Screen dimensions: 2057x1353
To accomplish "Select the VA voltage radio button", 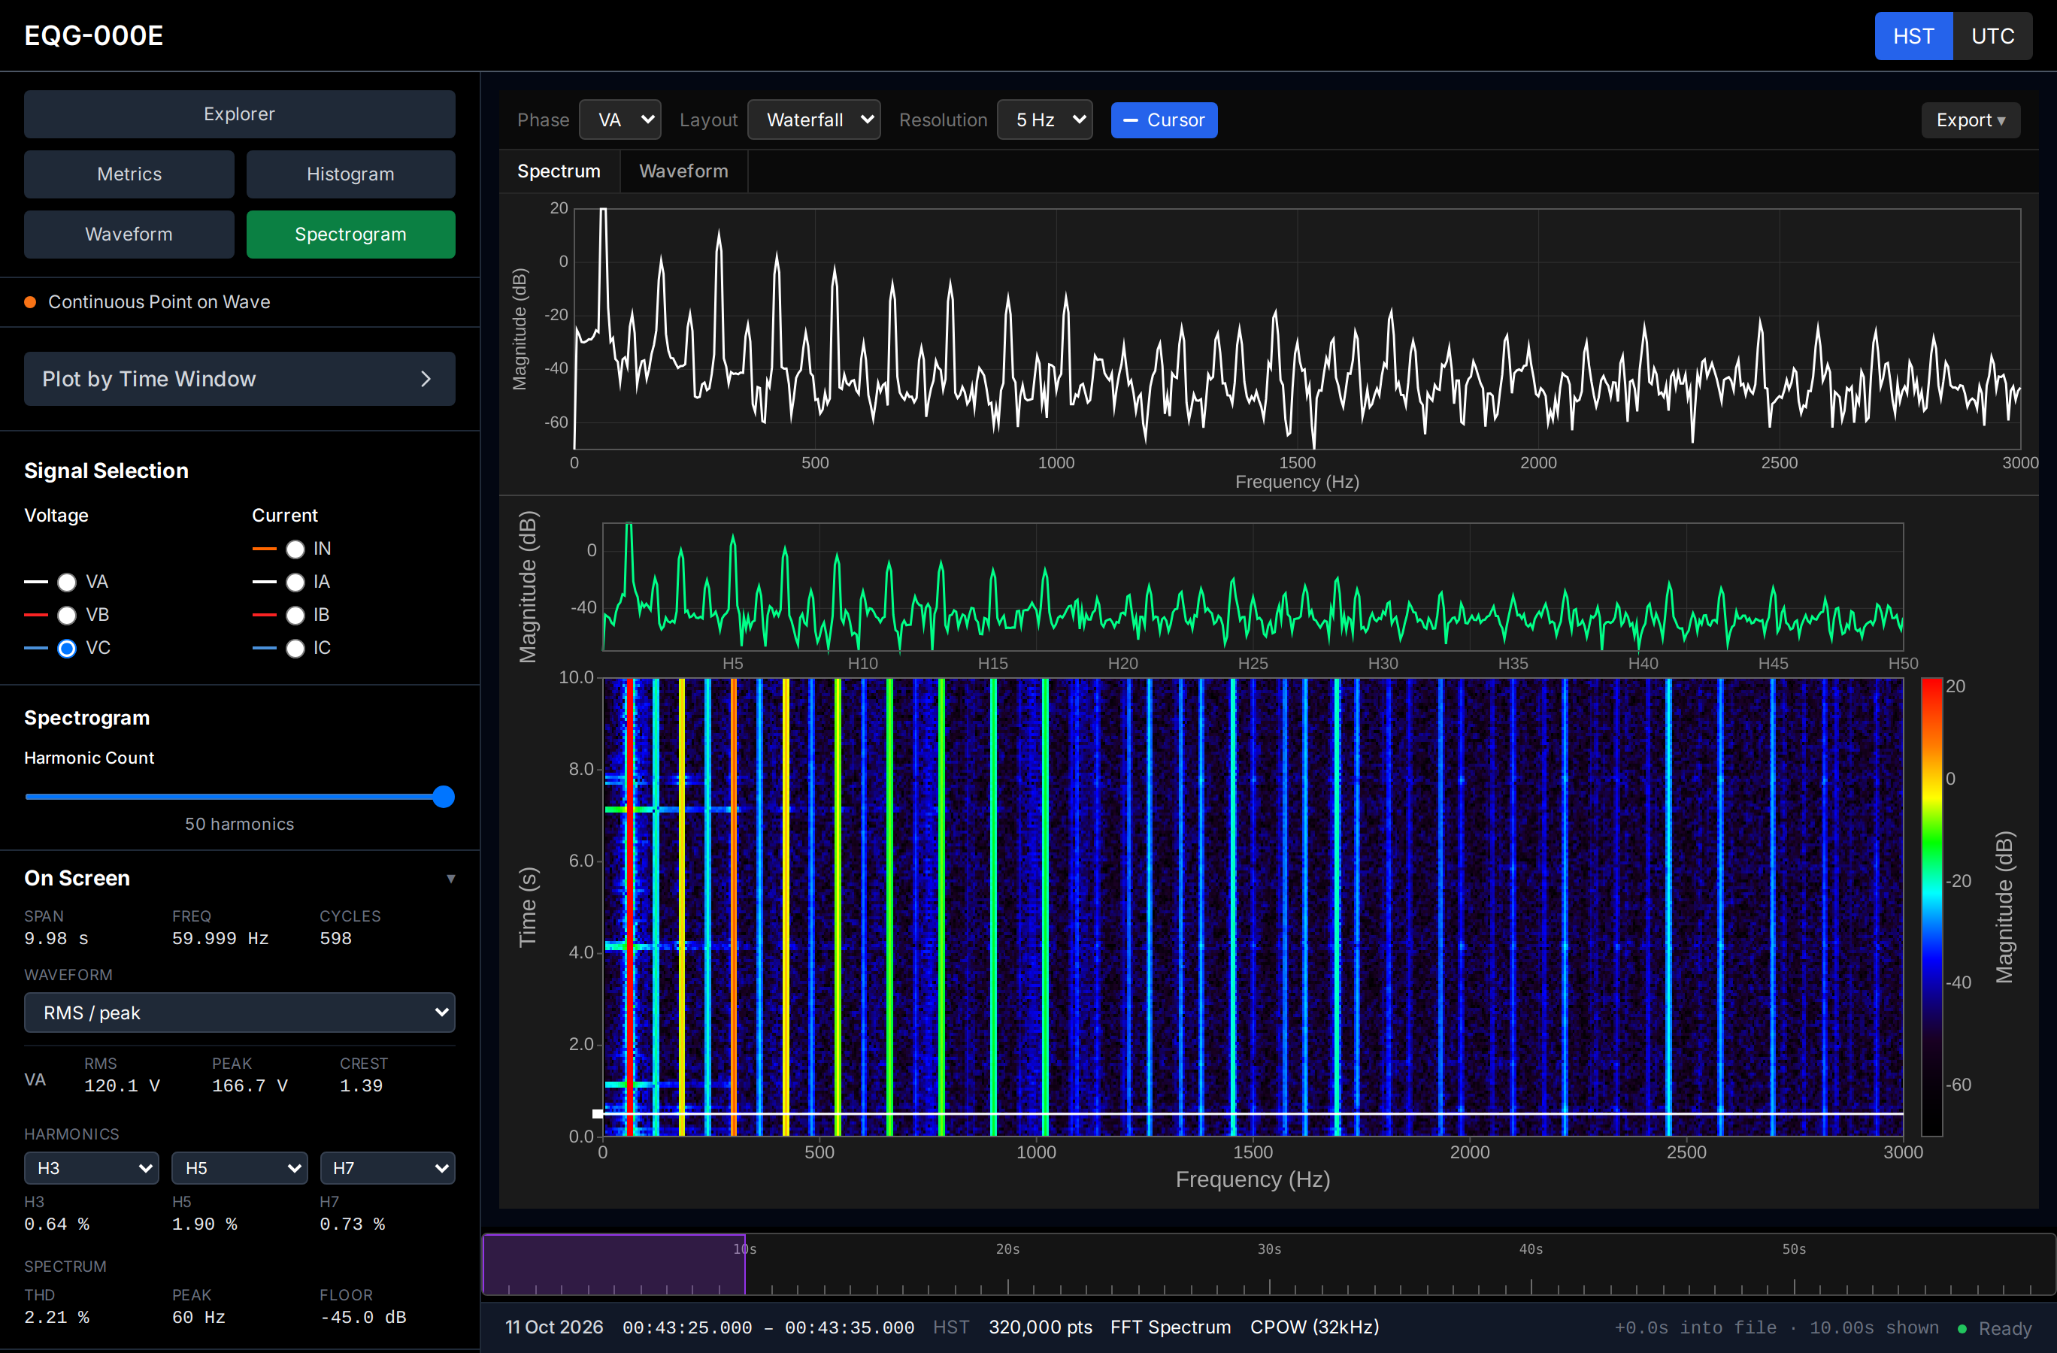I will pyautogui.click(x=67, y=582).
